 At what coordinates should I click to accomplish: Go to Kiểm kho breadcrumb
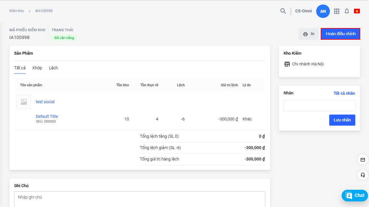tap(17, 11)
